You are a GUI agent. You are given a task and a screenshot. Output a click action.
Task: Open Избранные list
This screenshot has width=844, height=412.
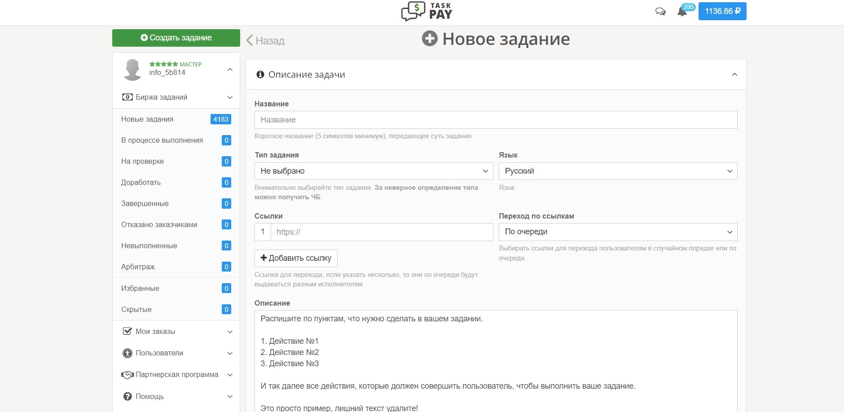coord(176,289)
